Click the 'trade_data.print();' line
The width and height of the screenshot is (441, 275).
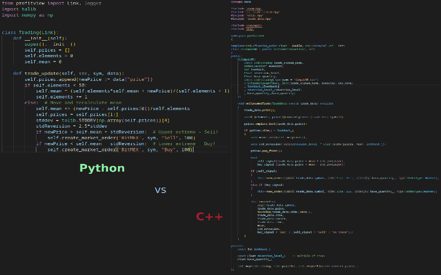(x=260, y=111)
